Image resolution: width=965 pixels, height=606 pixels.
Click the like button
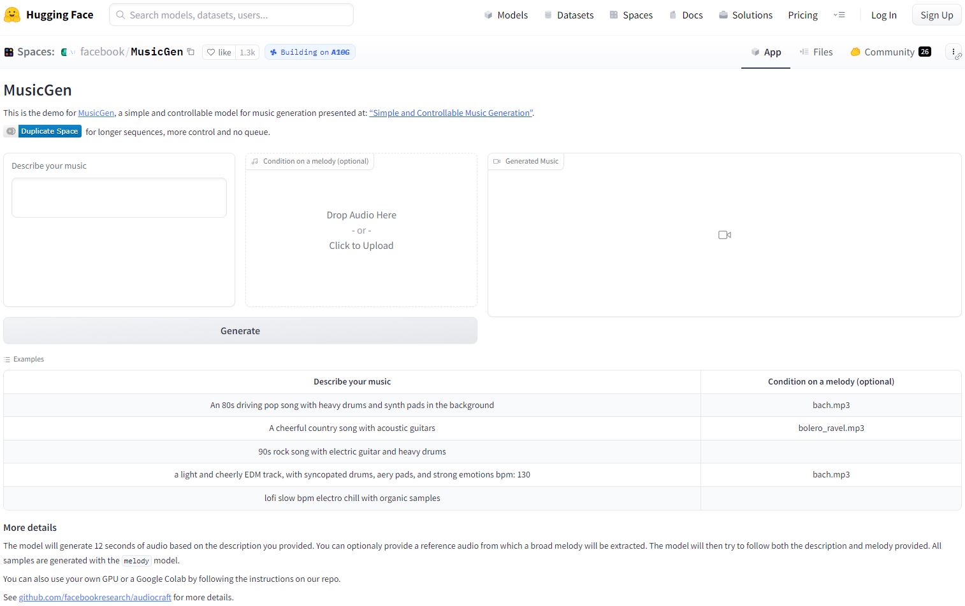pyautogui.click(x=219, y=52)
